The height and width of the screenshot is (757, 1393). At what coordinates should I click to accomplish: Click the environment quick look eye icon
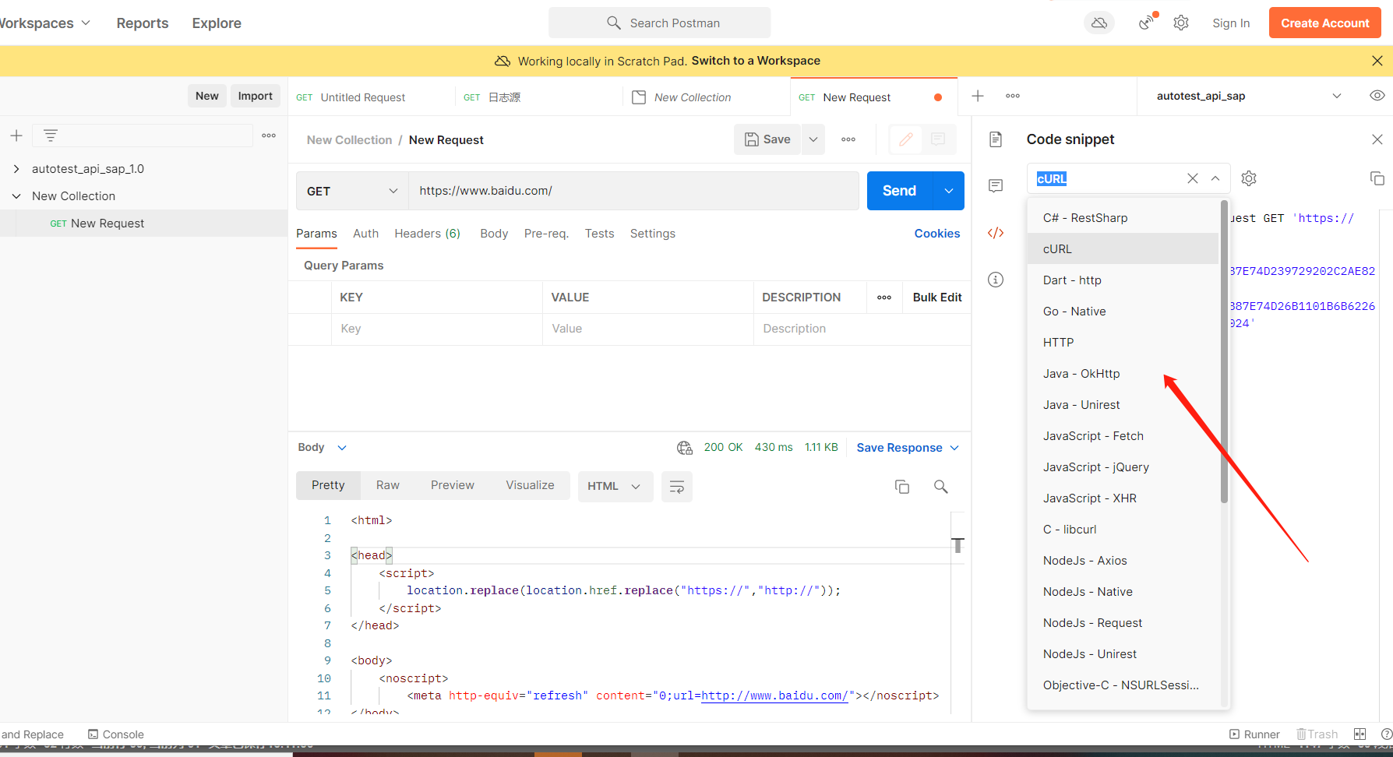[1377, 96]
